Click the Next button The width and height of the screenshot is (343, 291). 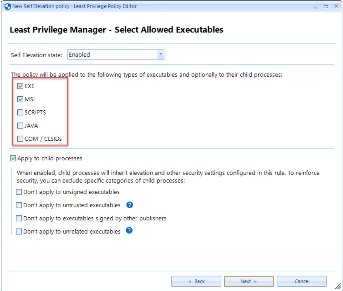(249, 281)
